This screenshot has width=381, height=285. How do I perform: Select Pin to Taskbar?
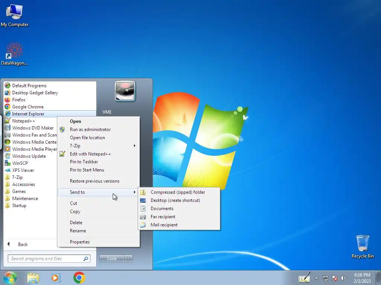[98, 162]
